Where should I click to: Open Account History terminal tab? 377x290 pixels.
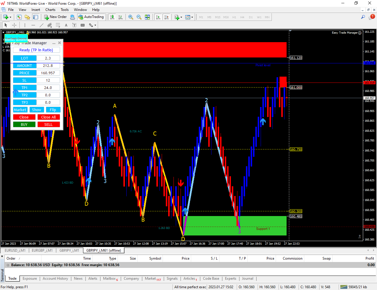(55, 279)
